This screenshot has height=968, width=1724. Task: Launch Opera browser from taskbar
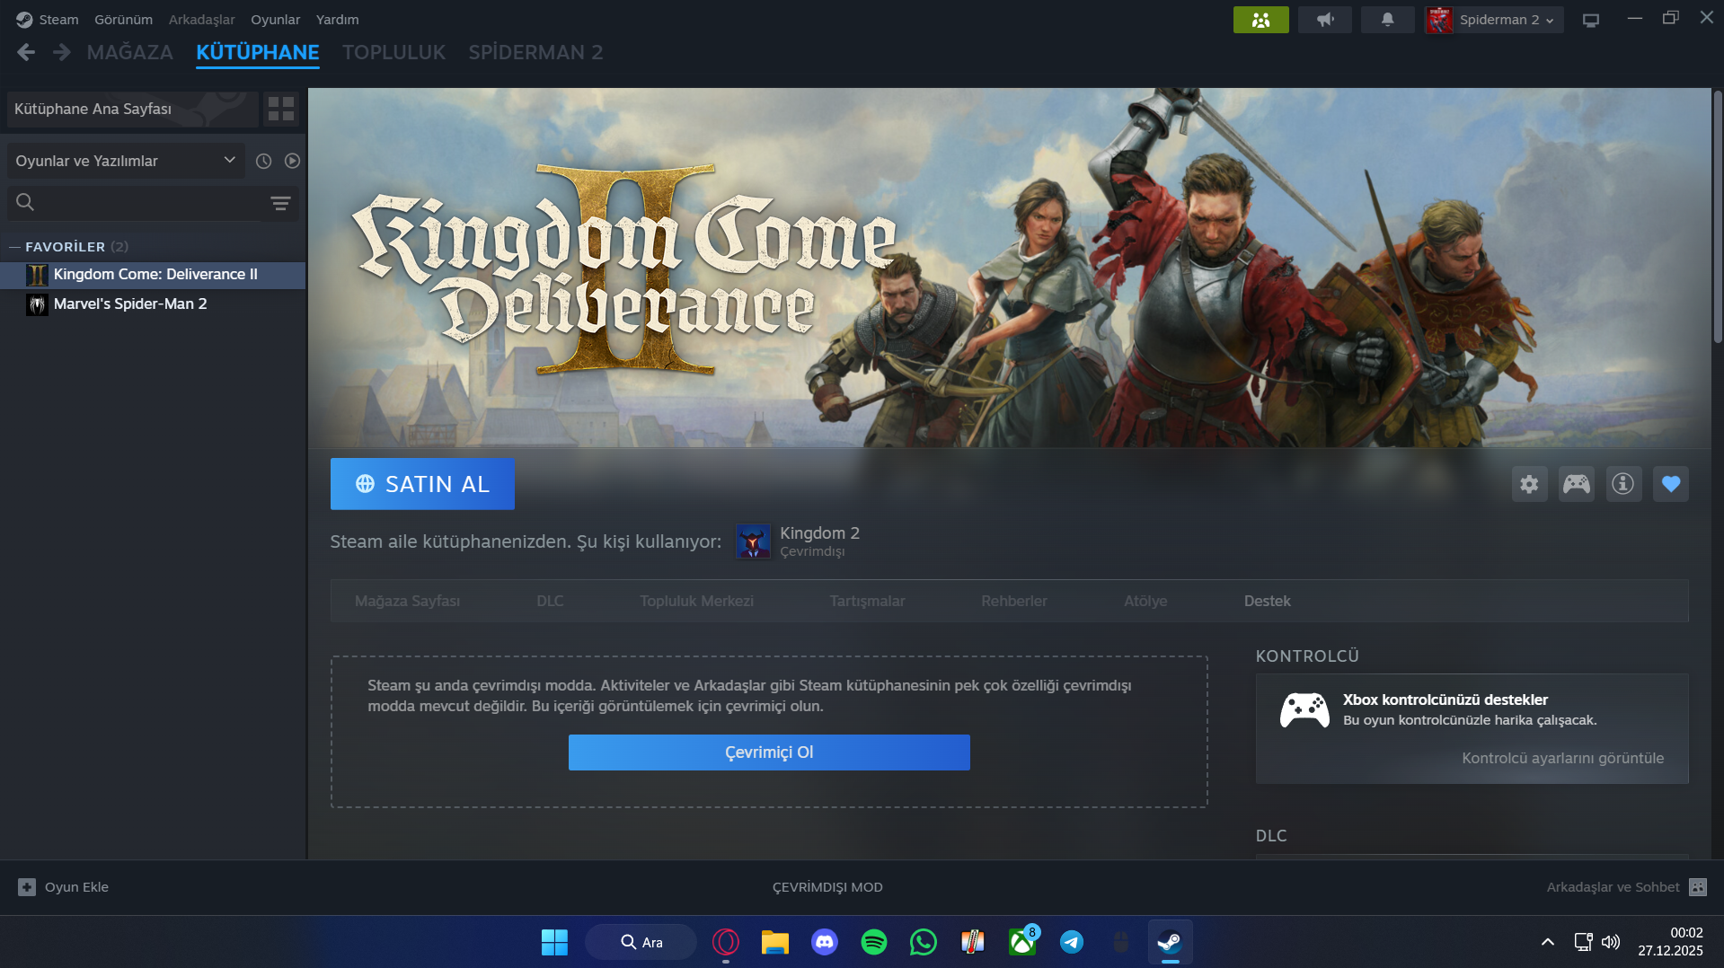click(x=725, y=942)
